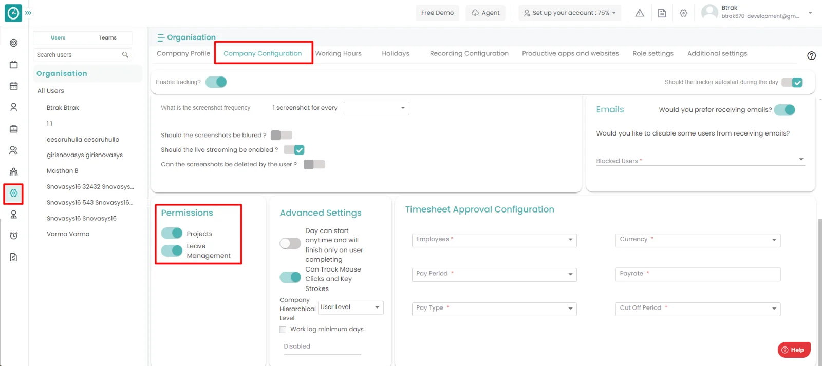Click the Free Demo button
Image resolution: width=822 pixels, height=366 pixels.
coord(437,13)
